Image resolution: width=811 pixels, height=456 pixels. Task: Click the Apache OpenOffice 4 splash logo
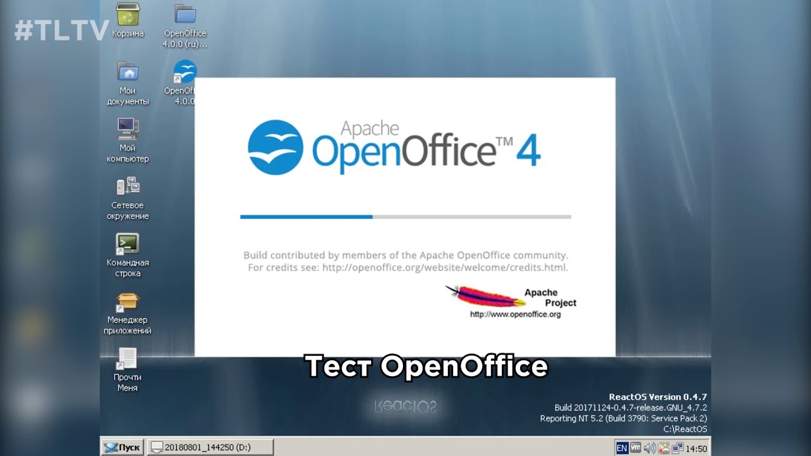pos(394,148)
